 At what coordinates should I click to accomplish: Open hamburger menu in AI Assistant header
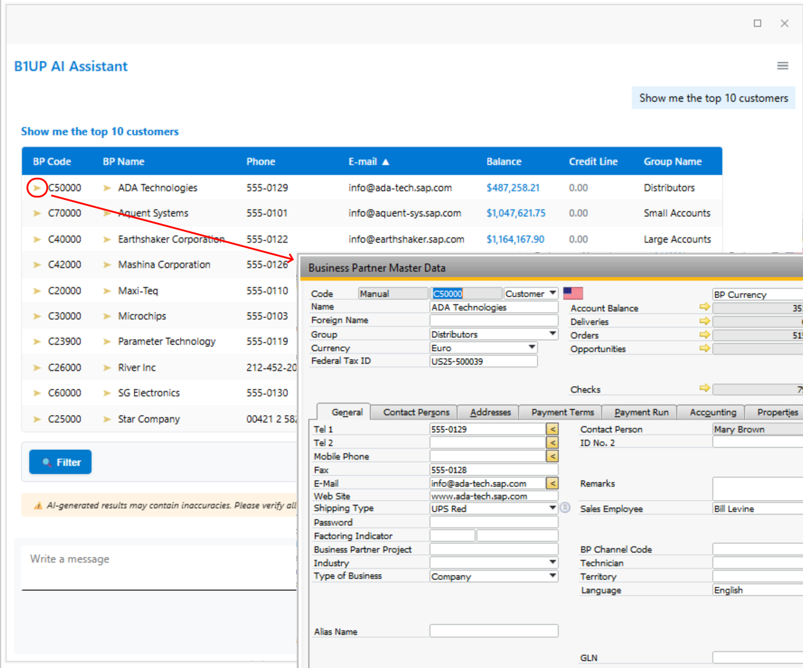click(783, 66)
